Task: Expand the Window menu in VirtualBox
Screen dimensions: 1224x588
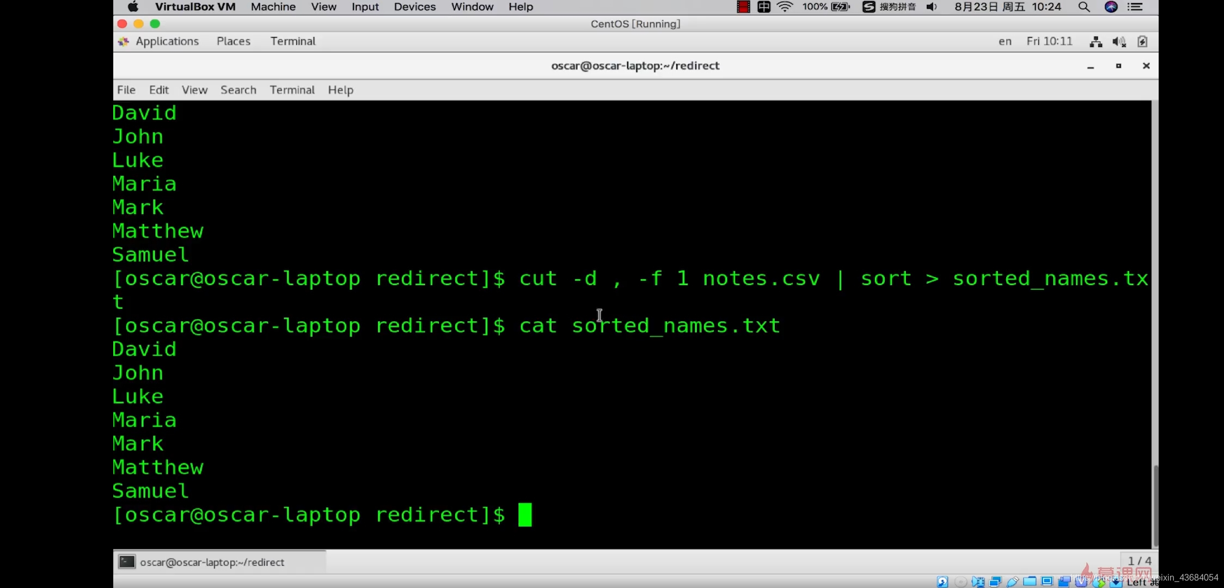Action: (x=472, y=7)
